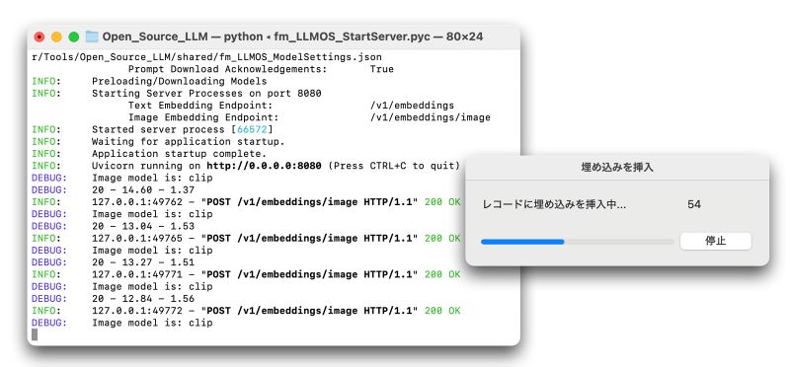The height and width of the screenshot is (367, 790).
Task: Click the 埋め込みを挿入 dialog title
Action: pos(617,168)
